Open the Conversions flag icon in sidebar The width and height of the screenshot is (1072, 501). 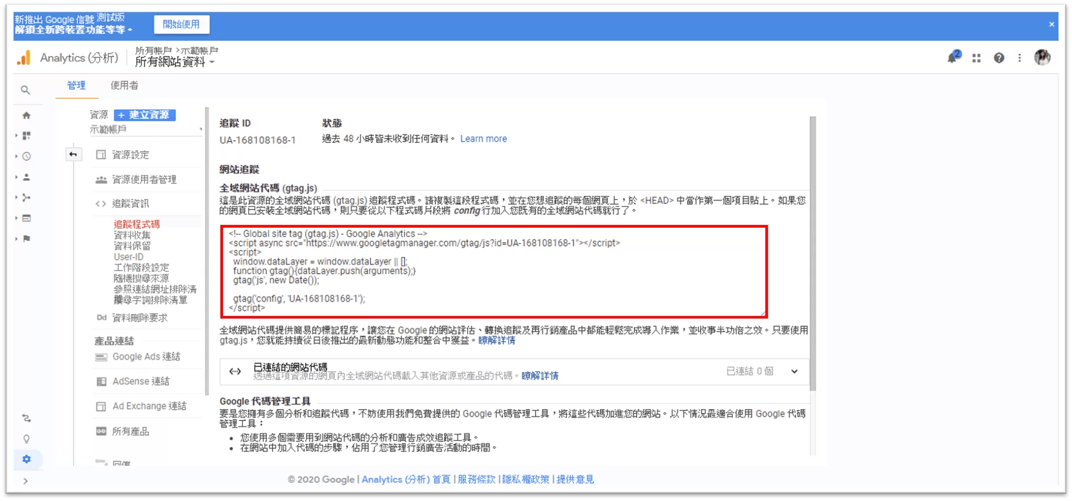click(27, 239)
